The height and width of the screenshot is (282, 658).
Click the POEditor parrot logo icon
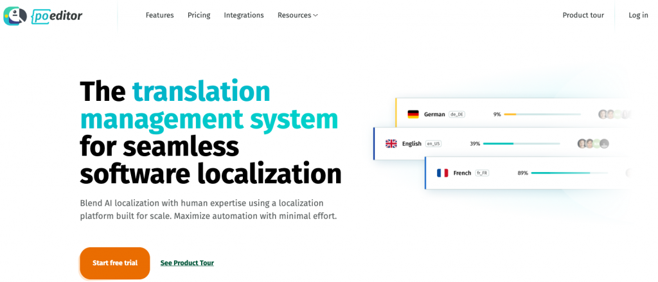click(x=15, y=15)
